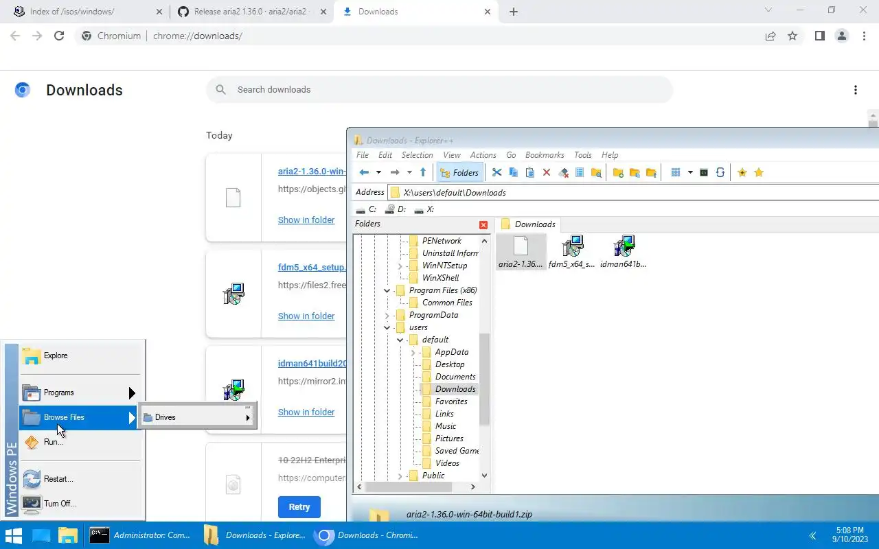
Task: Open the Tools menu in Explorer++
Action: click(x=582, y=155)
